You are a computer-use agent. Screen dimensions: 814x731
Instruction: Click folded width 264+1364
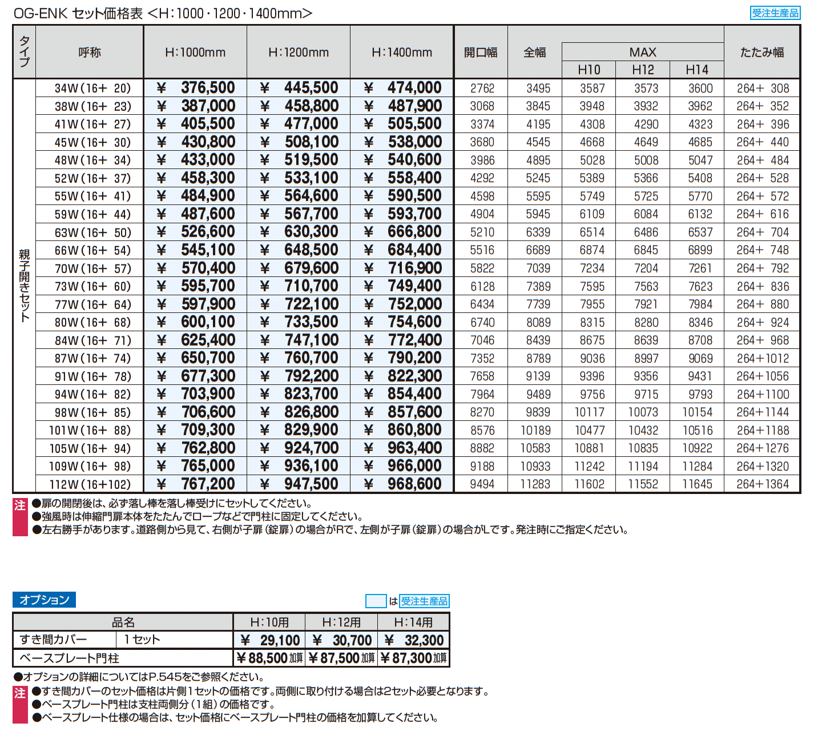point(762,484)
